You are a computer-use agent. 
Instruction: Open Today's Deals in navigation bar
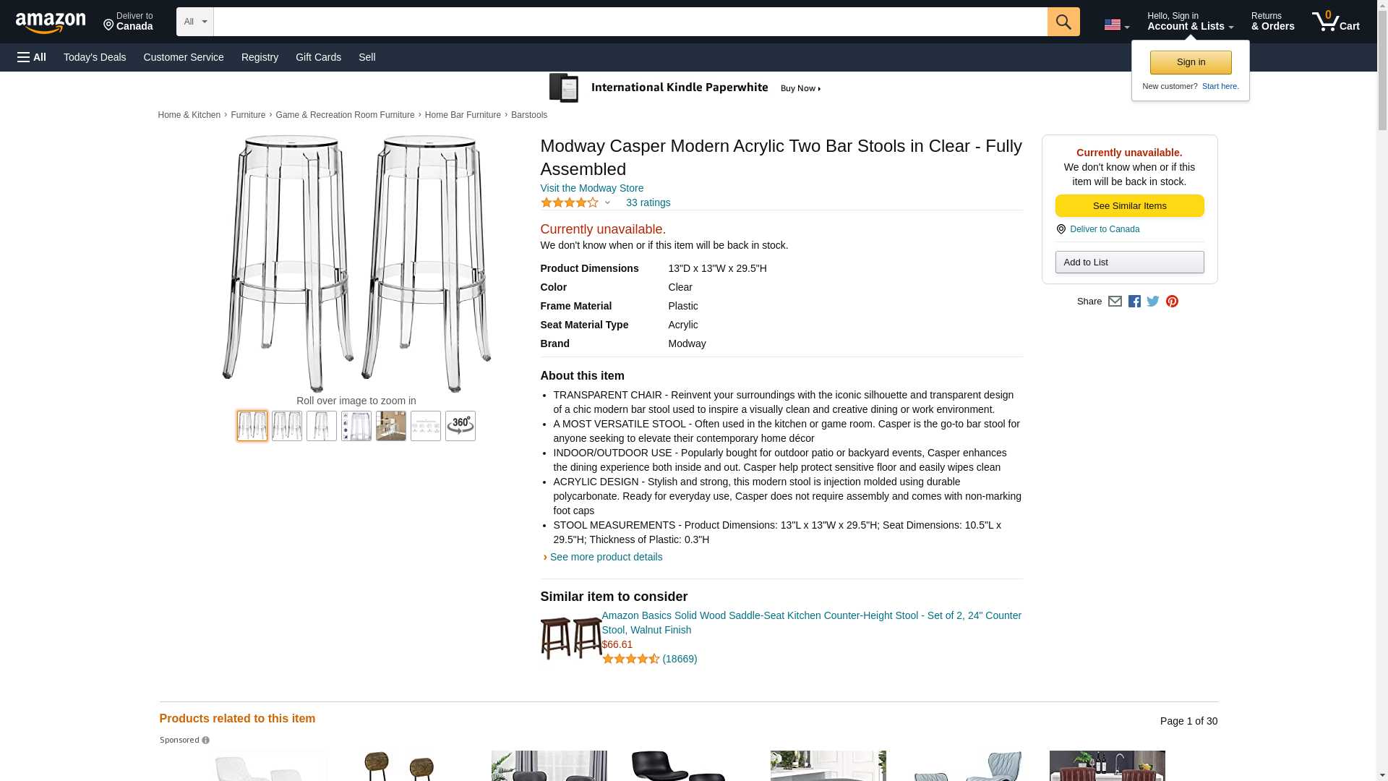point(95,57)
